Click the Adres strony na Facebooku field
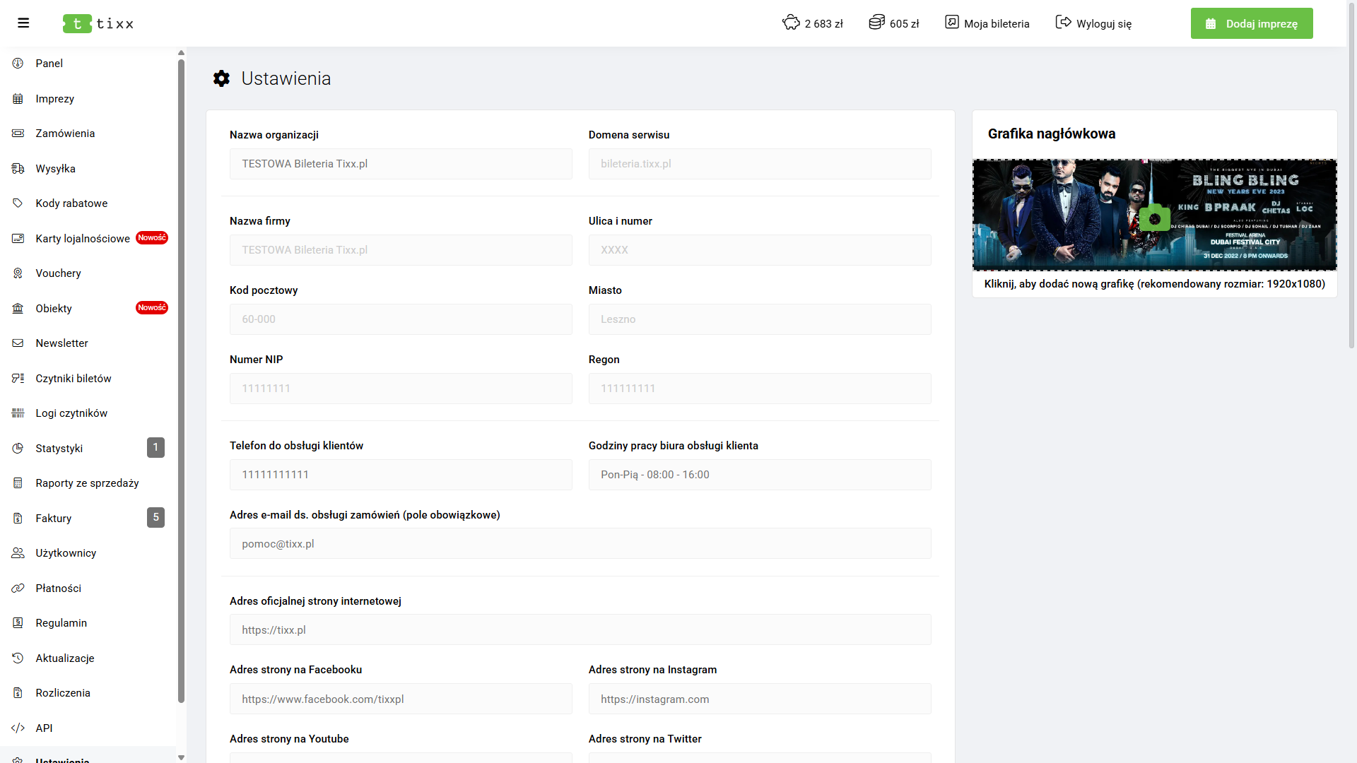Viewport: 1357px width, 763px height. 401,699
